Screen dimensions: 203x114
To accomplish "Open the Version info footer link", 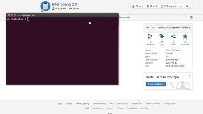I will [x=137, y=104].
